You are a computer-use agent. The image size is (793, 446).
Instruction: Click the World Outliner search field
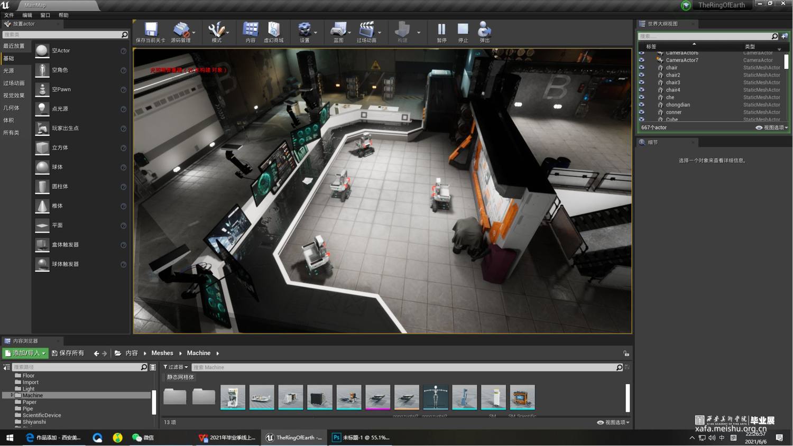click(x=703, y=36)
